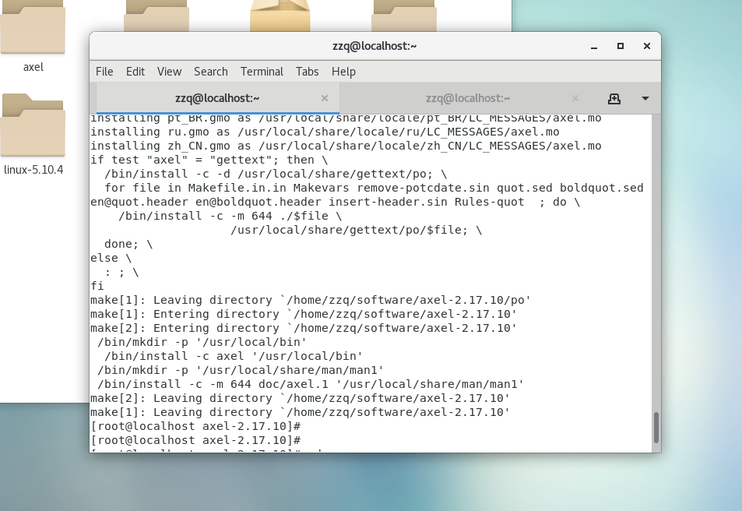Open the Help menu
The image size is (742, 511).
[x=343, y=72]
